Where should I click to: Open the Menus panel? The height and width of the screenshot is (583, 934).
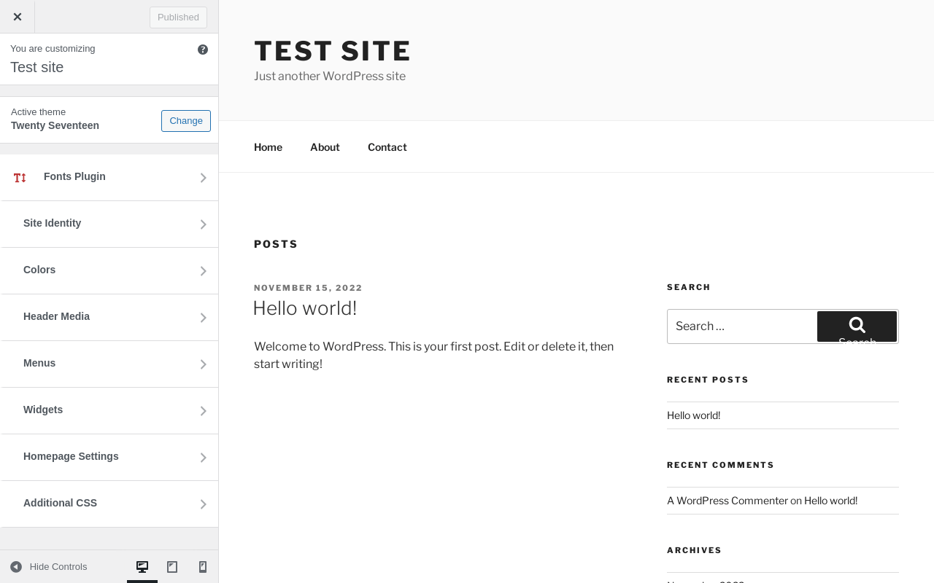[109, 364]
